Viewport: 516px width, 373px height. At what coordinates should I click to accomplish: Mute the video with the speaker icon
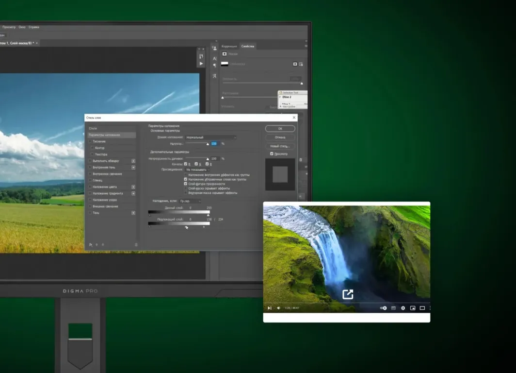pos(278,308)
